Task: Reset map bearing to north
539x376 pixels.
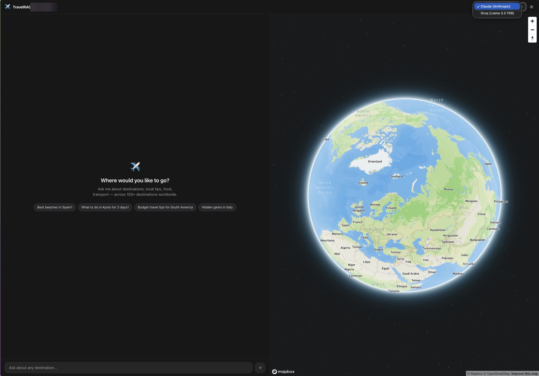Action: click(532, 38)
